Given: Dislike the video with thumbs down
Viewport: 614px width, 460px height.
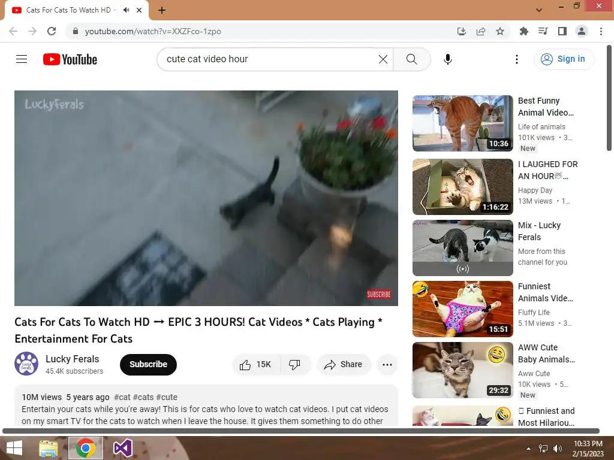Looking at the screenshot, I should pyautogui.click(x=295, y=365).
